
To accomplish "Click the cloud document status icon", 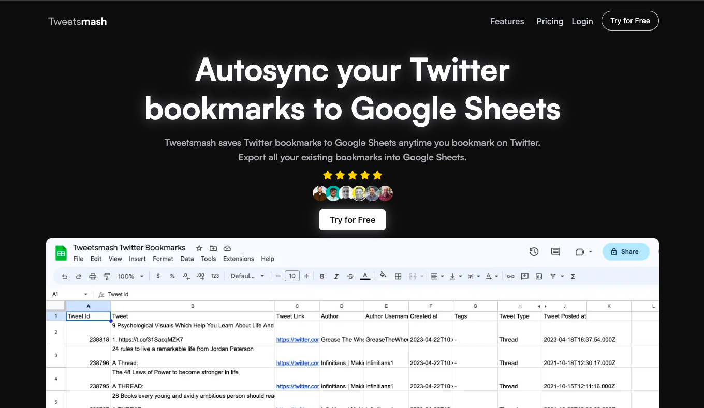I will point(227,248).
